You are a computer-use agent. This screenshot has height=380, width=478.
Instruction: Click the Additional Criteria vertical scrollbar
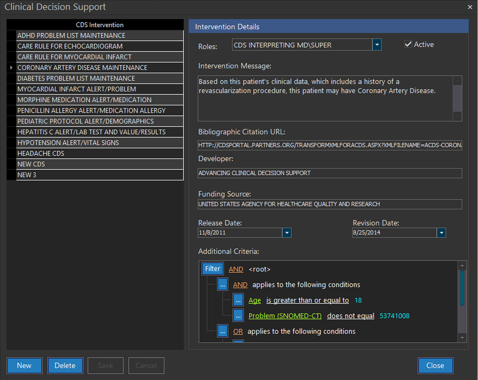tap(462, 291)
